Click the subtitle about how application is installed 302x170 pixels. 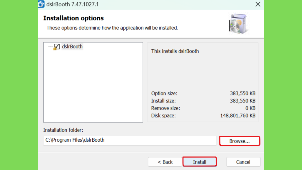point(112,28)
